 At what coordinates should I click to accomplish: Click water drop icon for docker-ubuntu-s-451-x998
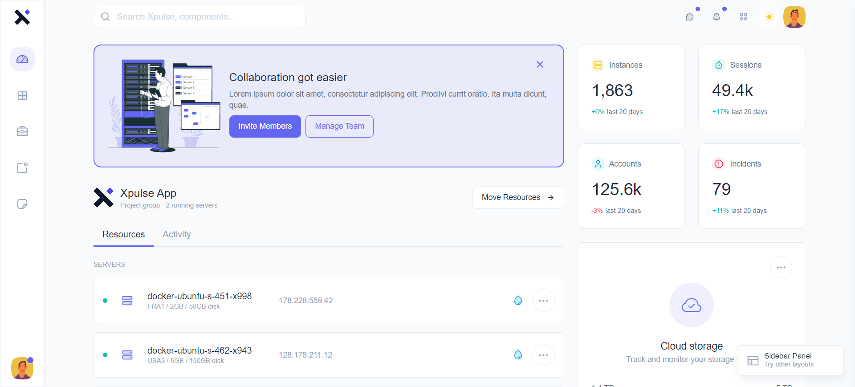(x=518, y=301)
